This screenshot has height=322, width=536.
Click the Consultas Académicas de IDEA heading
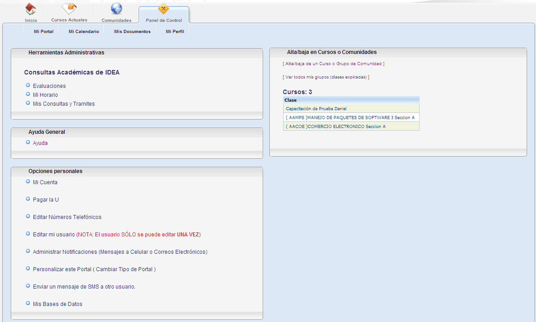point(72,72)
